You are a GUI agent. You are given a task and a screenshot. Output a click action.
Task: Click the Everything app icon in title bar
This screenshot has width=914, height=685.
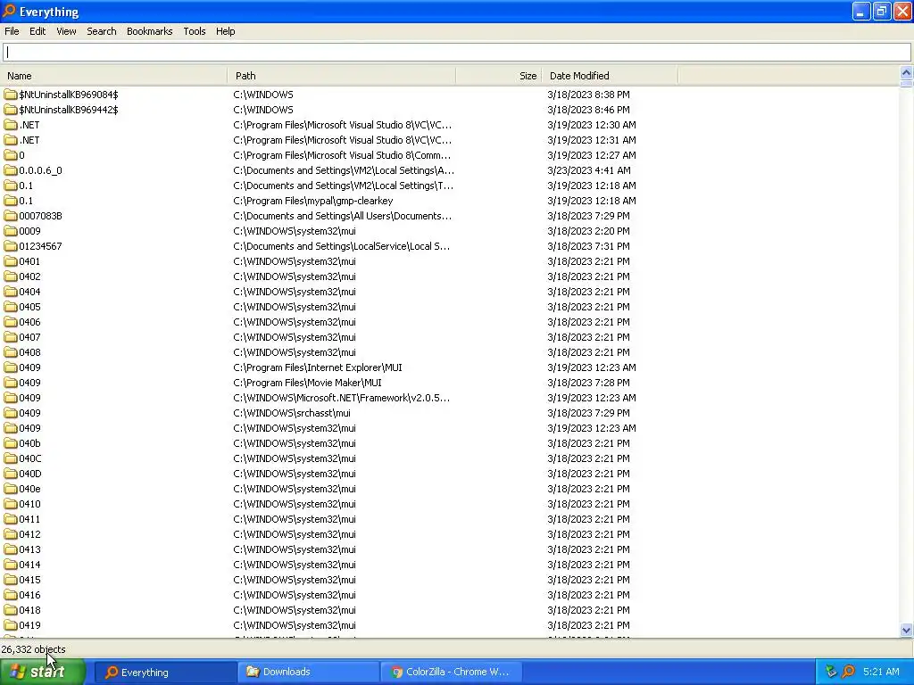click(x=9, y=11)
